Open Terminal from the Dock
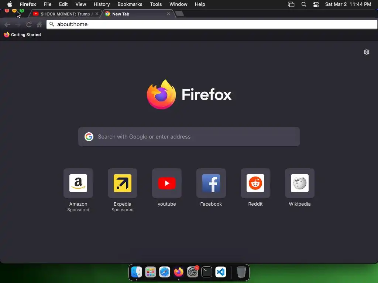 click(x=207, y=272)
